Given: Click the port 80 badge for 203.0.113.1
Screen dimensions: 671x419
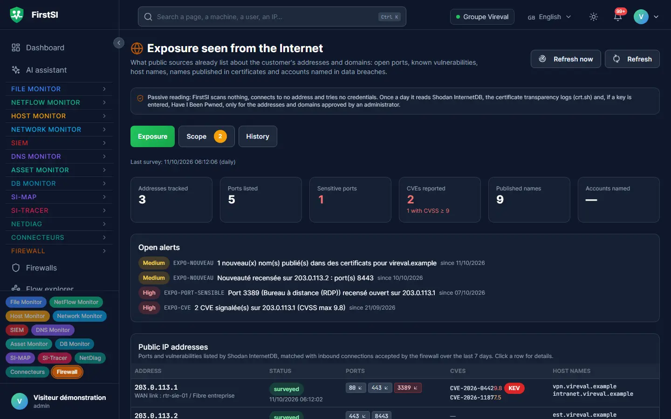Looking at the screenshot, I should click(356, 388).
